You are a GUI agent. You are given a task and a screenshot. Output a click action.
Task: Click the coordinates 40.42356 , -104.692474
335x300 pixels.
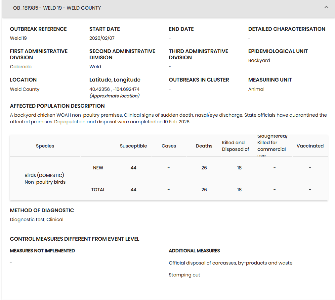pyautogui.click(x=114, y=89)
